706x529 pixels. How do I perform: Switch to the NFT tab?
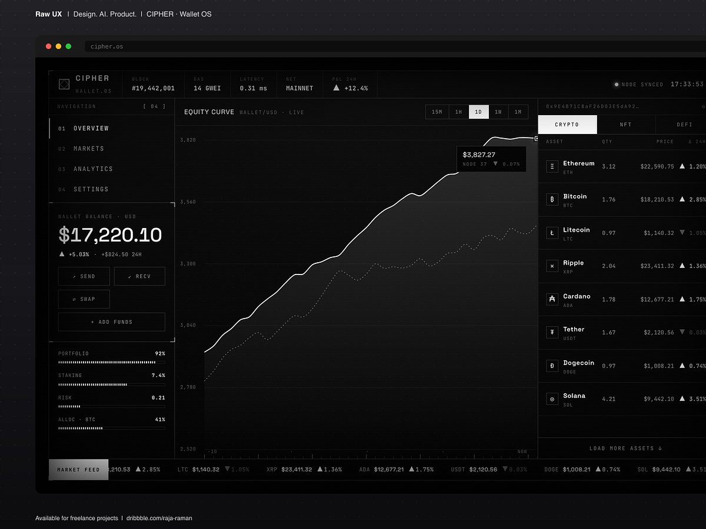pyautogui.click(x=626, y=125)
